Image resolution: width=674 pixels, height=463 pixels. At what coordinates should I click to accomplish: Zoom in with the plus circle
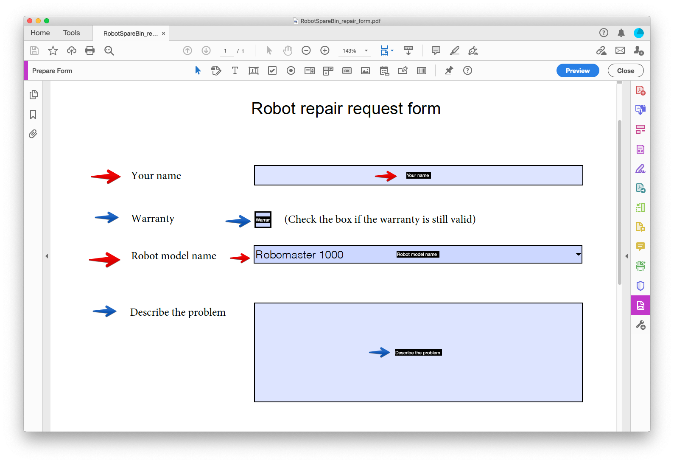tap(325, 51)
